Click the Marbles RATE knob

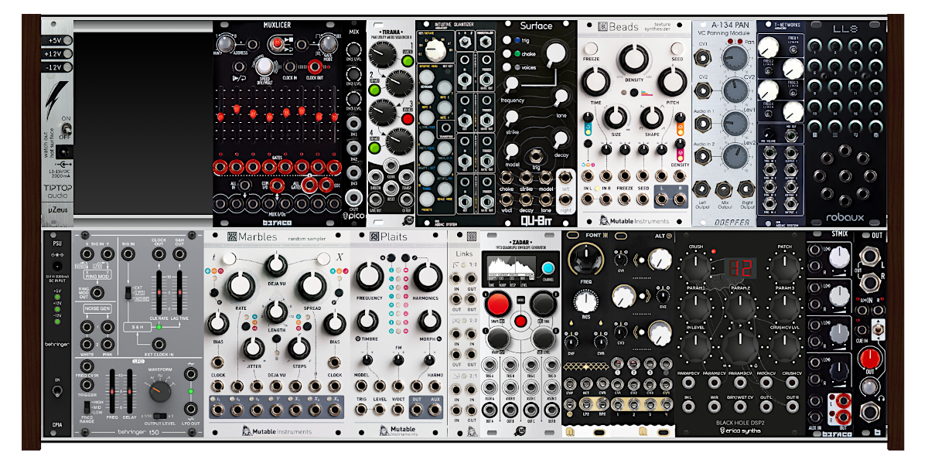point(241,285)
